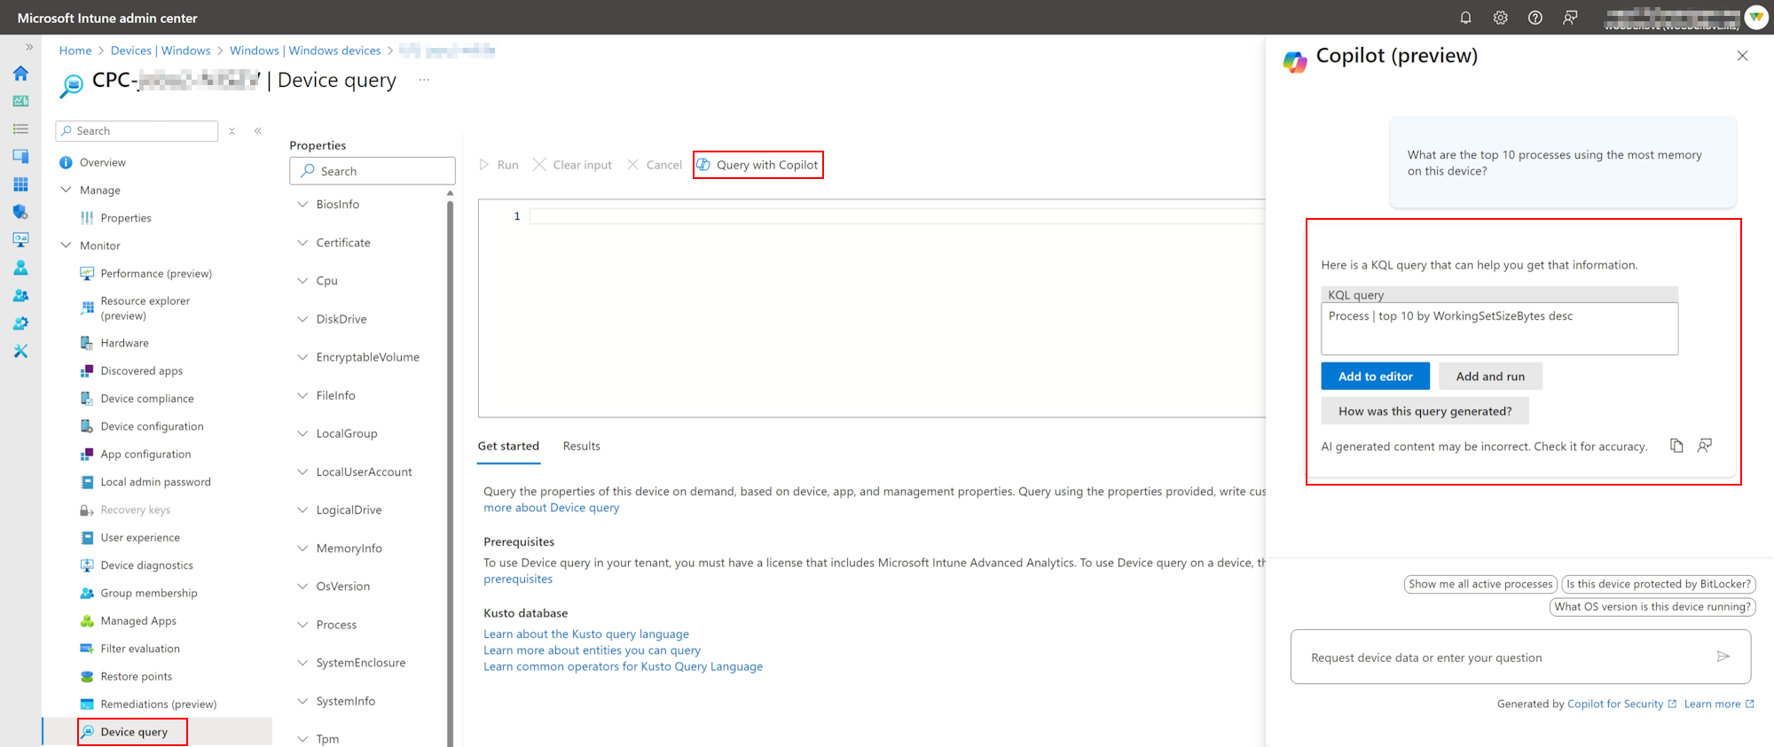Collapse the Monitor section
This screenshot has height=747, width=1774.
(x=66, y=245)
